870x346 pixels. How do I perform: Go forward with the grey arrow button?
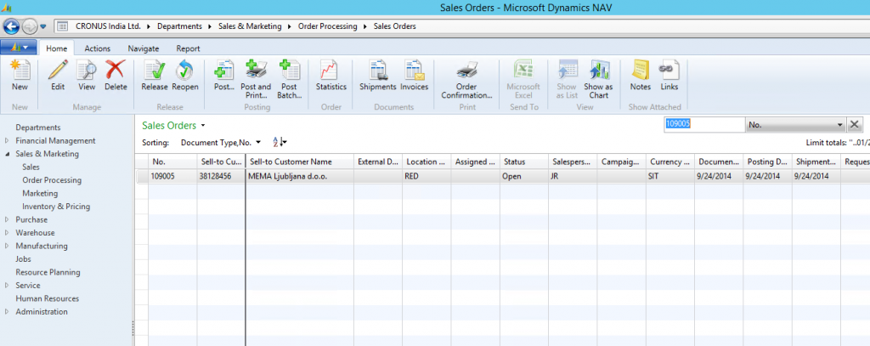[29, 26]
